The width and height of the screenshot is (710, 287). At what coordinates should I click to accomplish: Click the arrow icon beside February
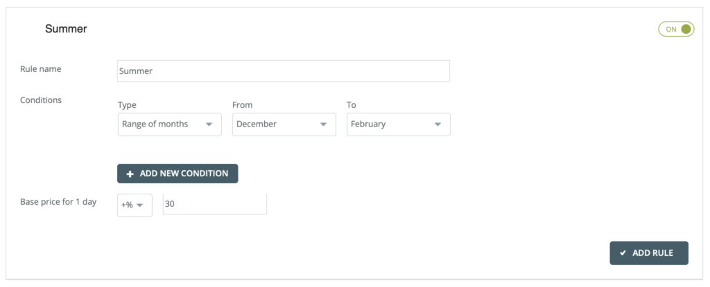(438, 124)
